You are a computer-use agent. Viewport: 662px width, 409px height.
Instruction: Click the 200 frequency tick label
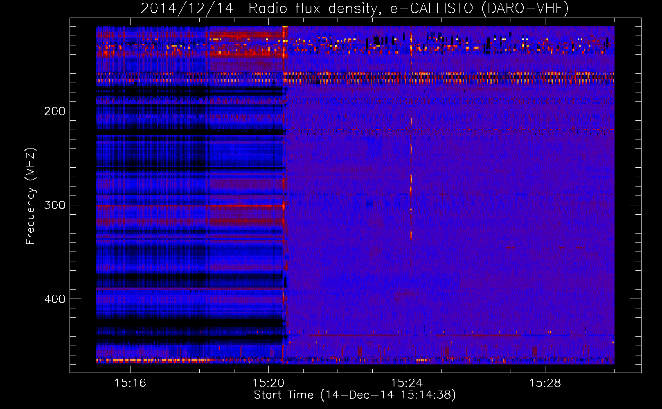[55, 111]
